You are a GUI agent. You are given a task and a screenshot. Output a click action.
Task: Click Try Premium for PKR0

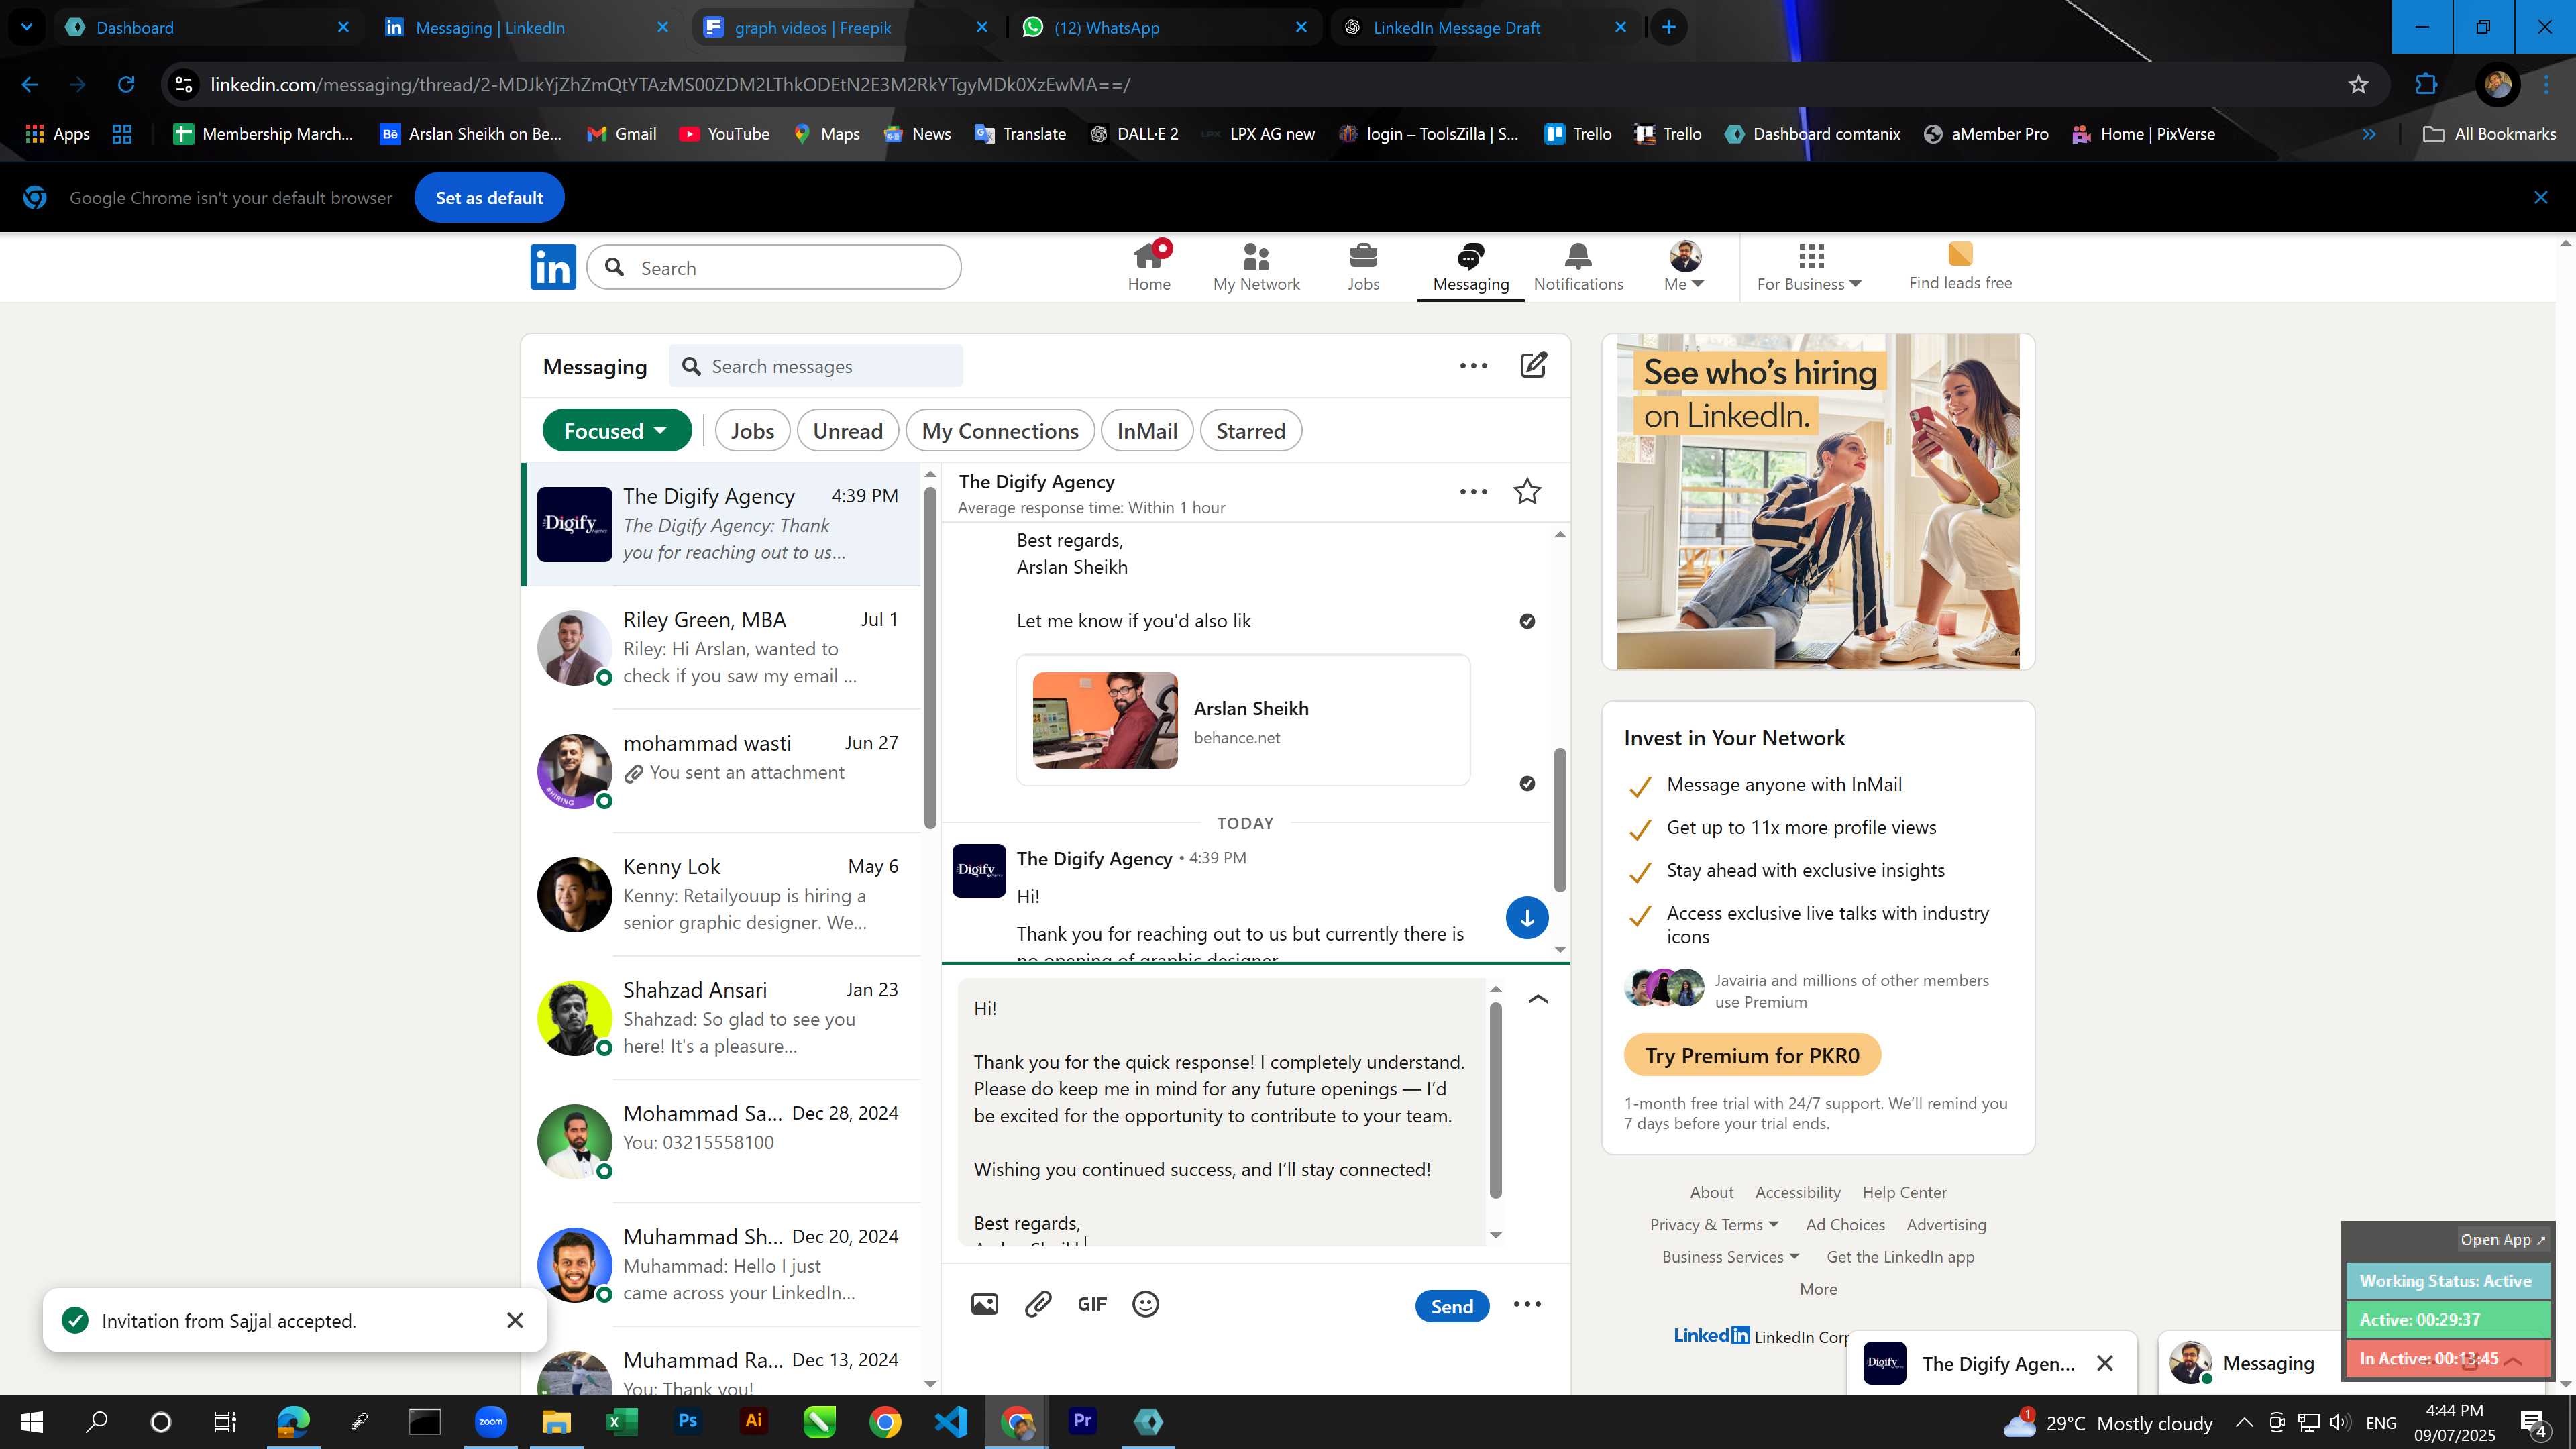point(1752,1056)
